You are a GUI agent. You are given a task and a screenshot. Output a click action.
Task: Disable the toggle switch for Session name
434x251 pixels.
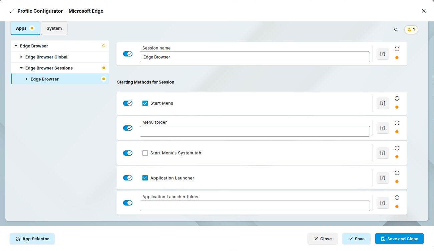(x=128, y=54)
